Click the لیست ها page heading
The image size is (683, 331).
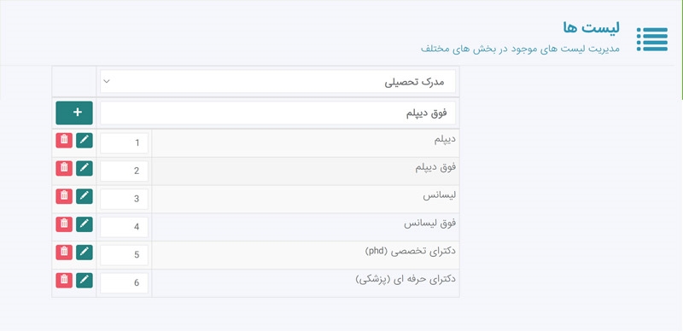point(591,27)
